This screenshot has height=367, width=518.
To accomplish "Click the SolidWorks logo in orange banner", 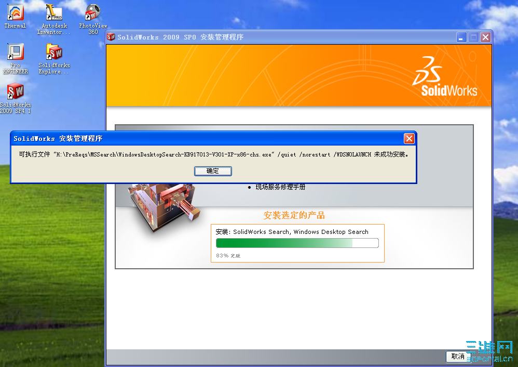I will 445,76.
